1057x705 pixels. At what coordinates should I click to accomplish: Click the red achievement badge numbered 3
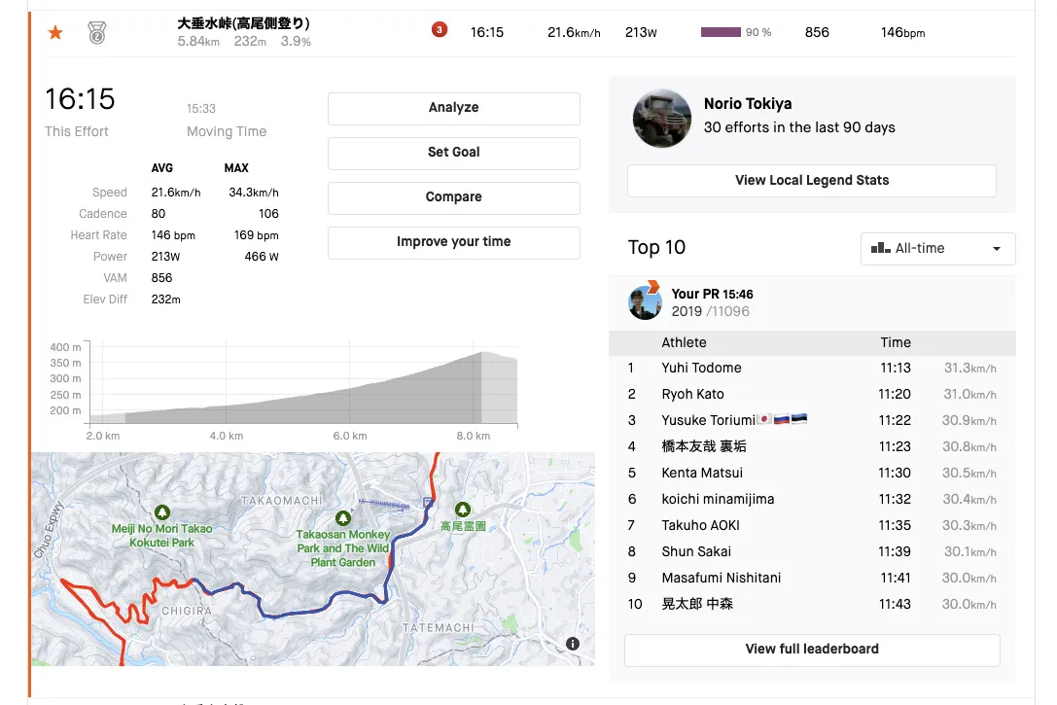(439, 30)
